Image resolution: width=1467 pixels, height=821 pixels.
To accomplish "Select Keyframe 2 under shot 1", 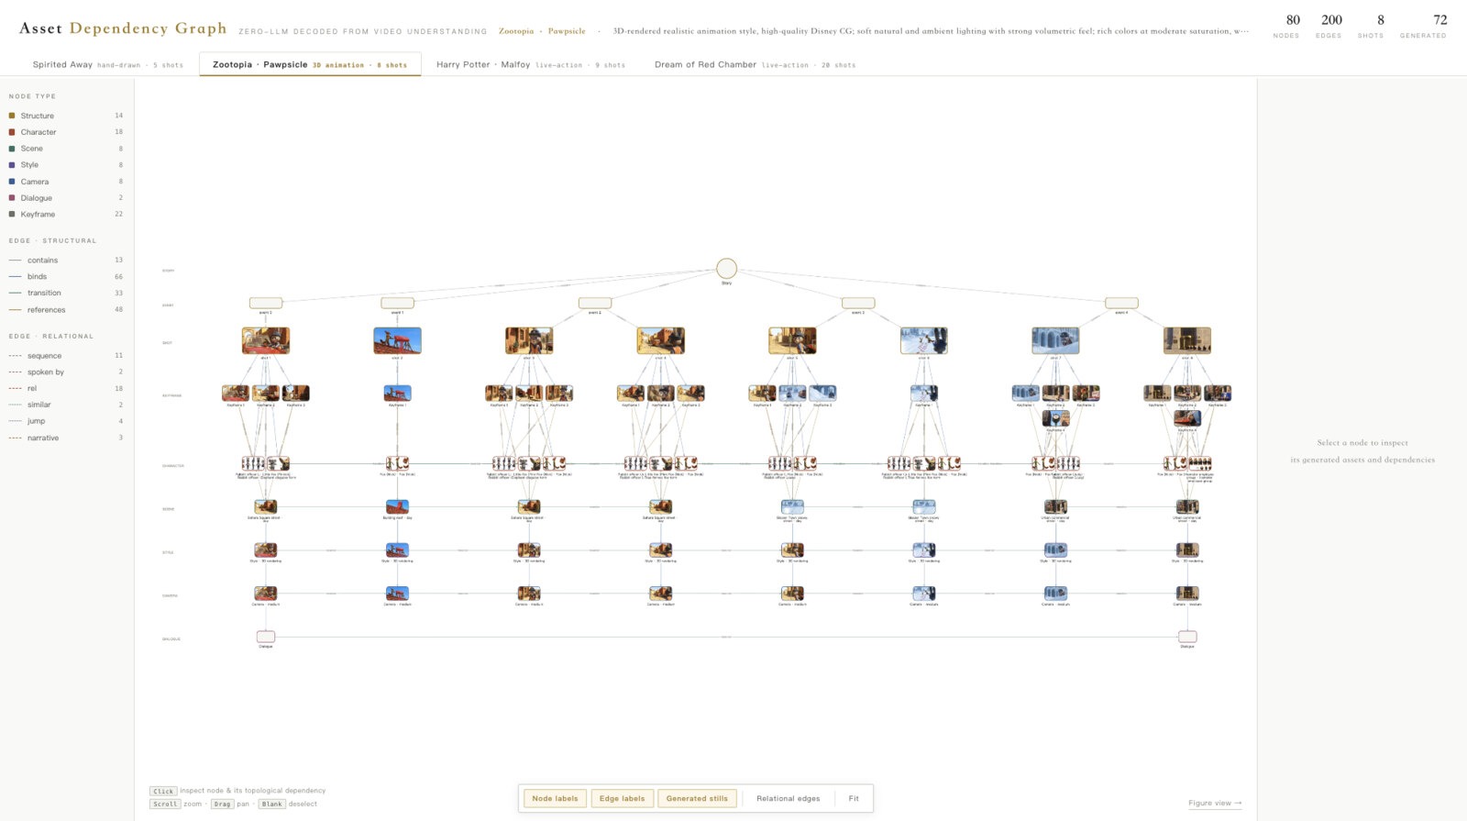I will (x=266, y=394).
